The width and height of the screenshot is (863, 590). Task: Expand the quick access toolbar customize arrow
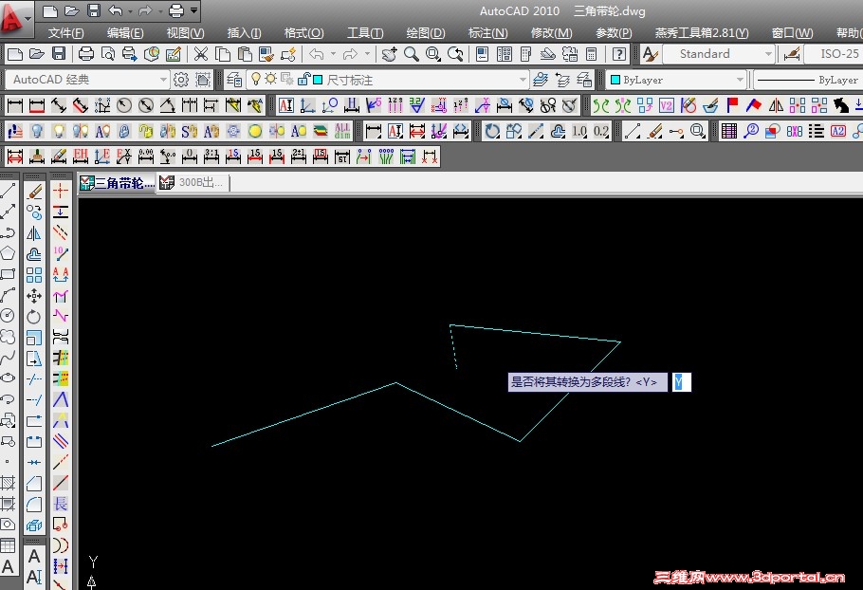click(194, 10)
